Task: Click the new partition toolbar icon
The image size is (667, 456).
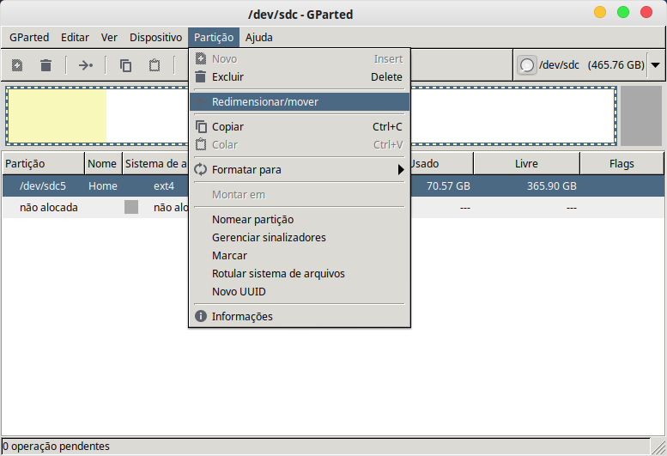Action: point(17,65)
